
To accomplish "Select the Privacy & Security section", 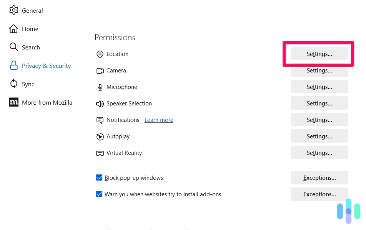I will tap(47, 66).
